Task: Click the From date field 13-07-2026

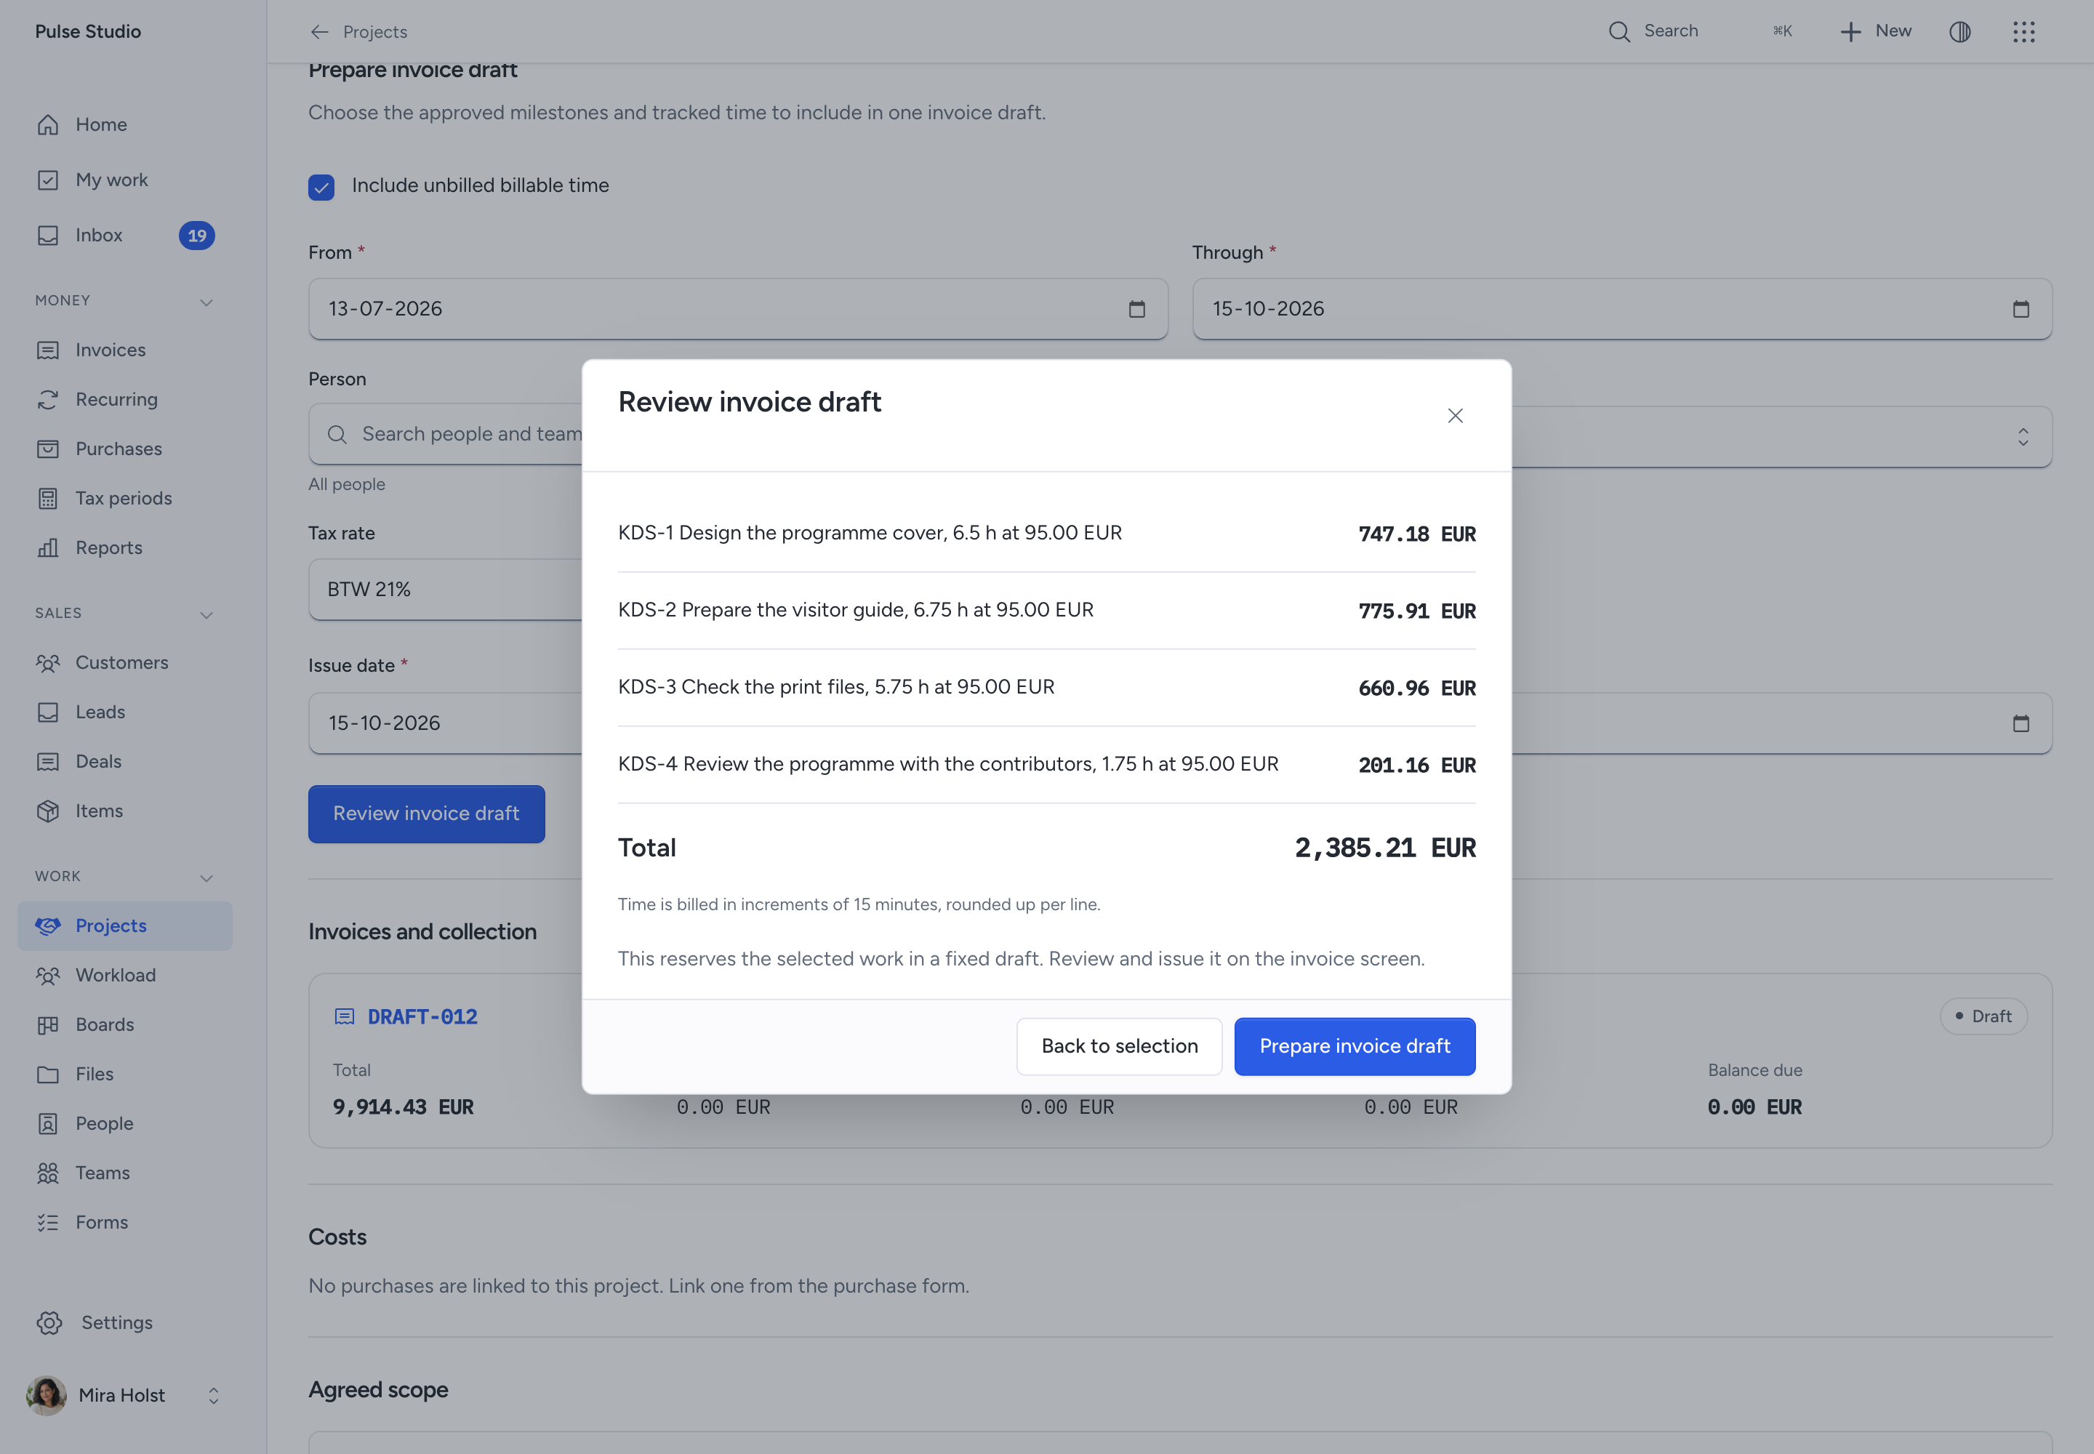Action: (738, 309)
